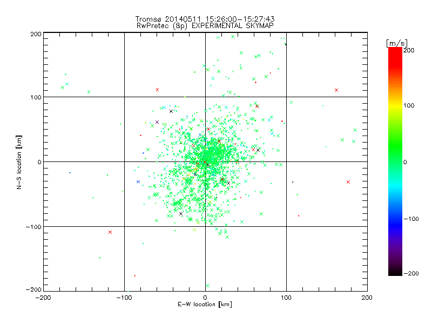Click the red section of the colorbar
This screenshot has height=324, width=432.
pyautogui.click(x=395, y=58)
